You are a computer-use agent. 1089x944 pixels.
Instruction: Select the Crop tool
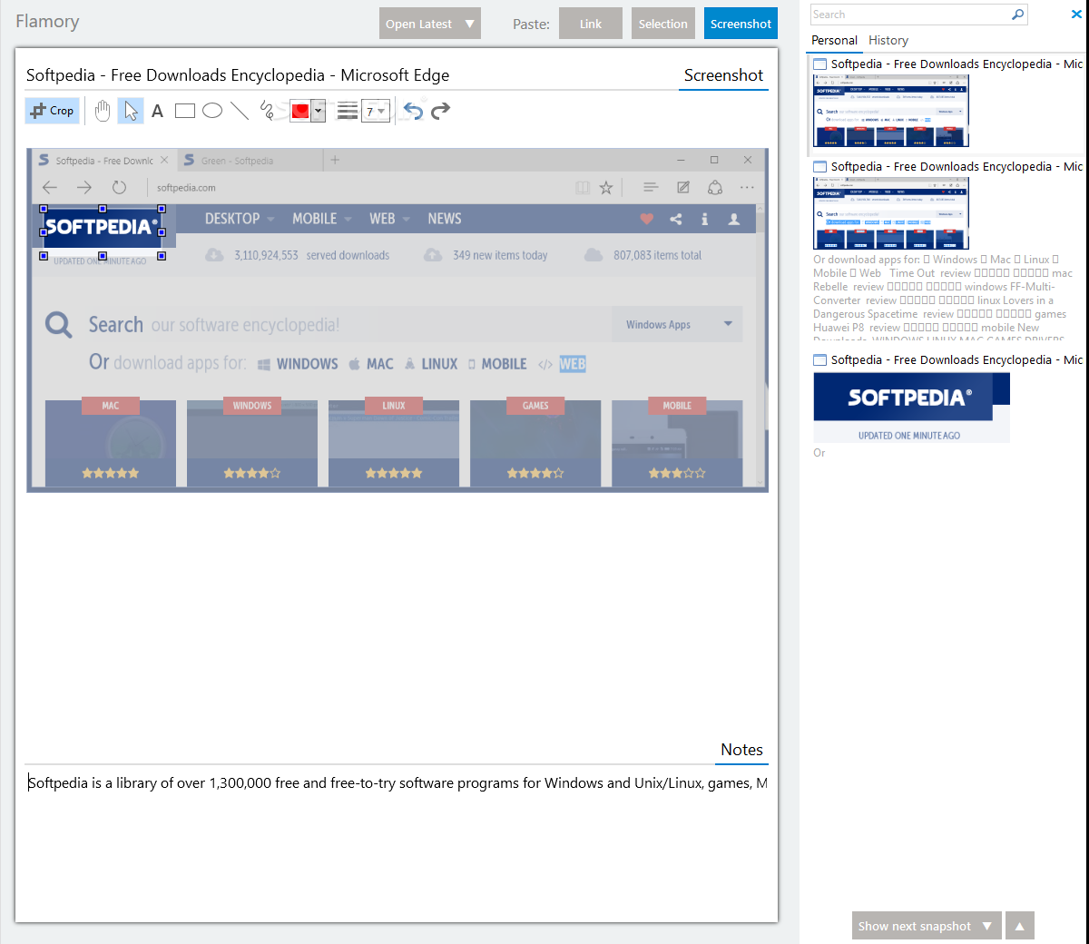click(x=53, y=111)
